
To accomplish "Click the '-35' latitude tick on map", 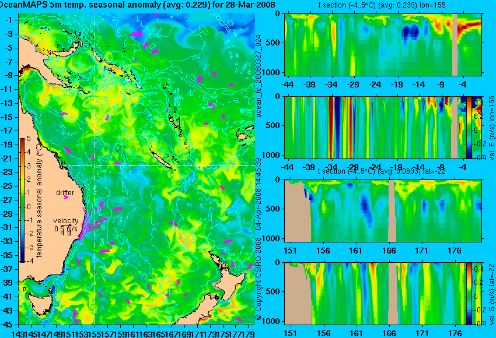I will (x=7, y=255).
